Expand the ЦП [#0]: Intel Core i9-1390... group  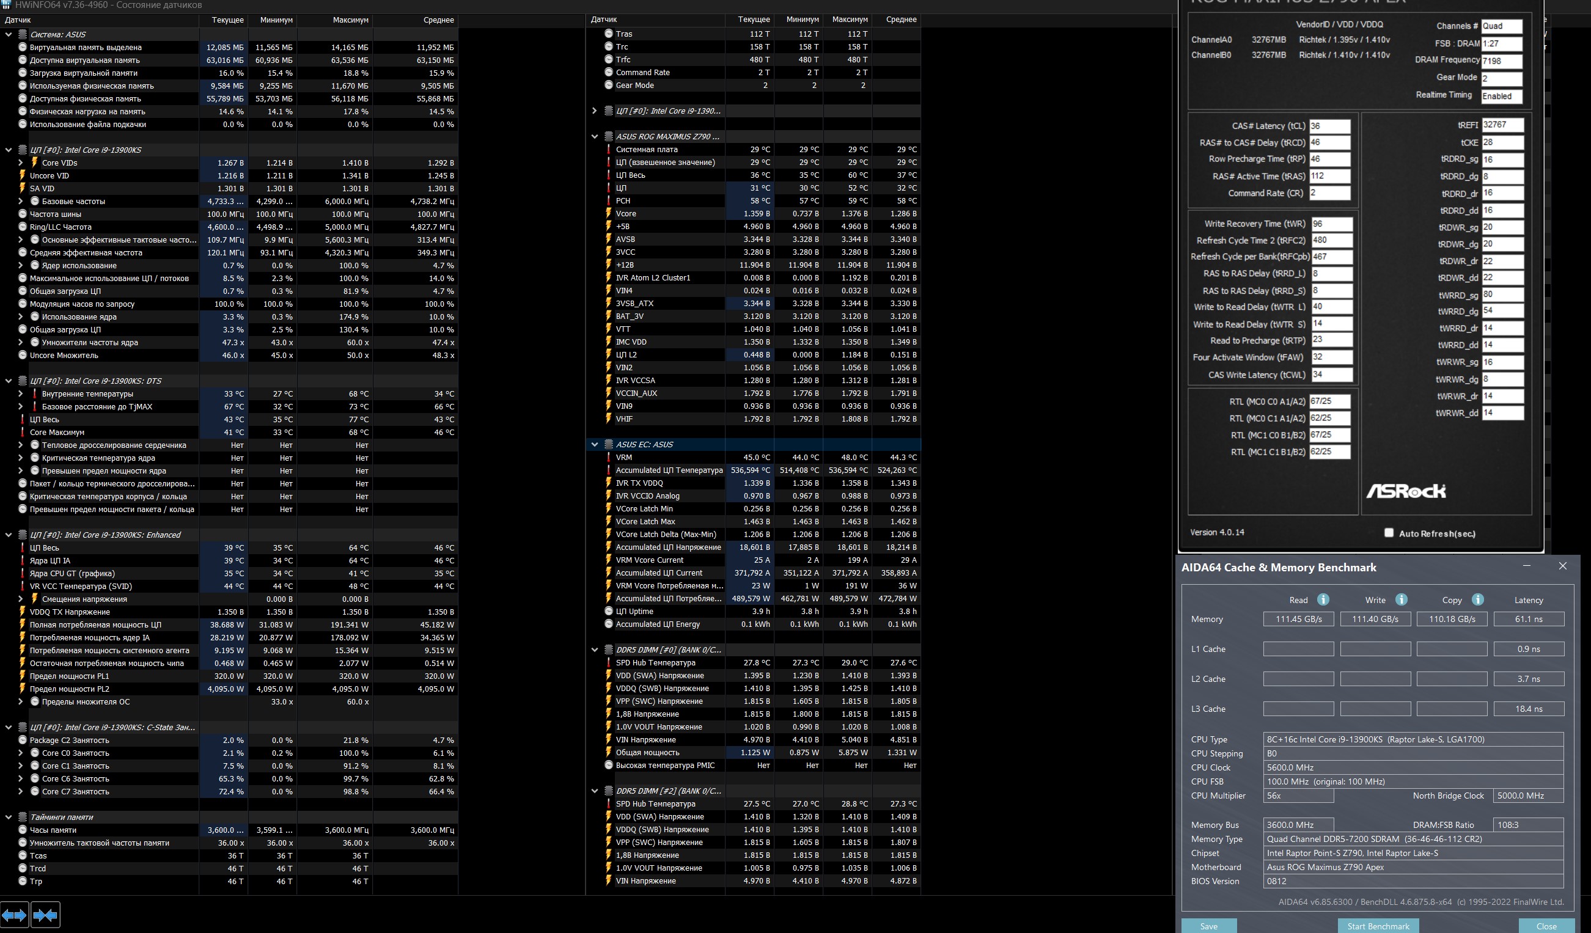(594, 111)
